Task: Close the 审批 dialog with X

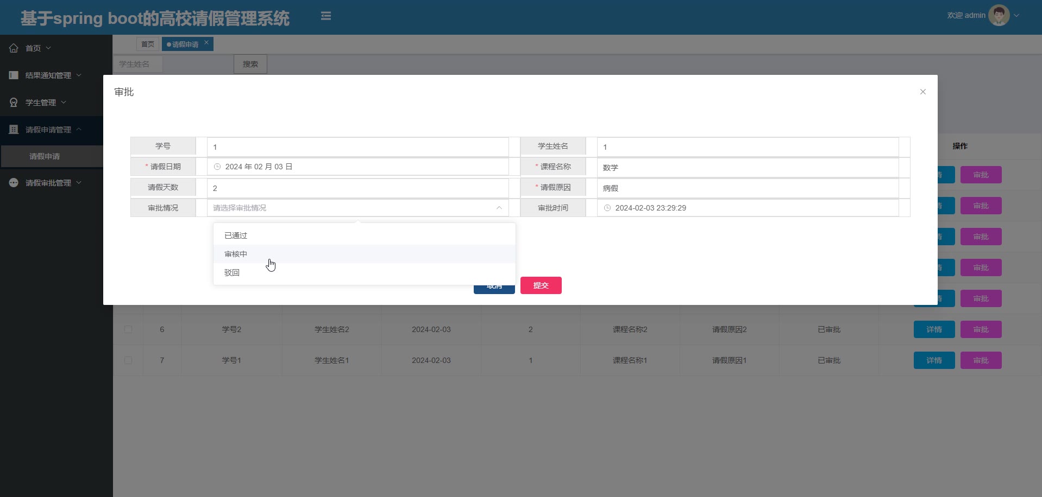Action: coord(922,92)
